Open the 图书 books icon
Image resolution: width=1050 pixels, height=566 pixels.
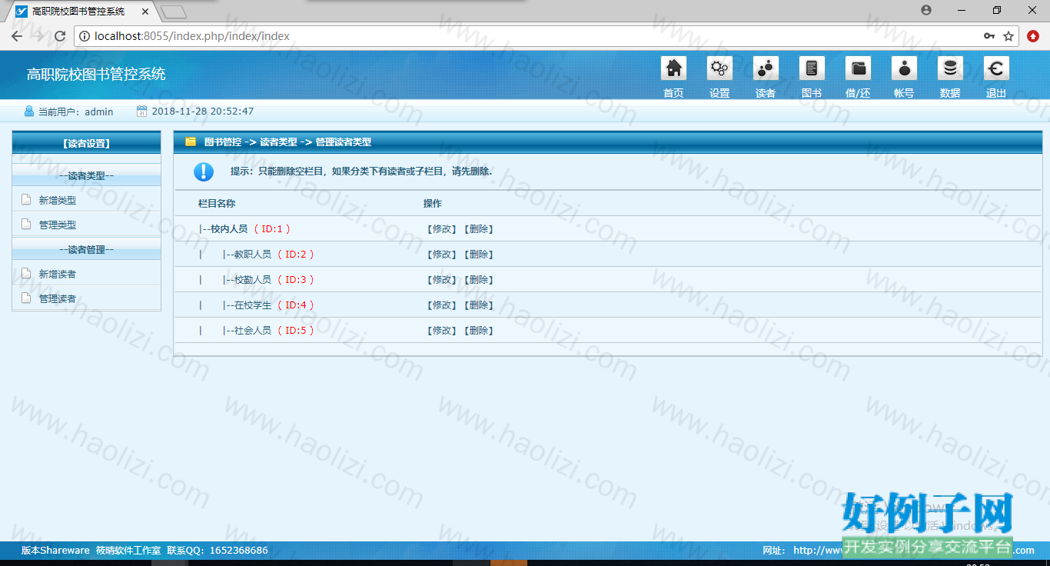point(812,68)
